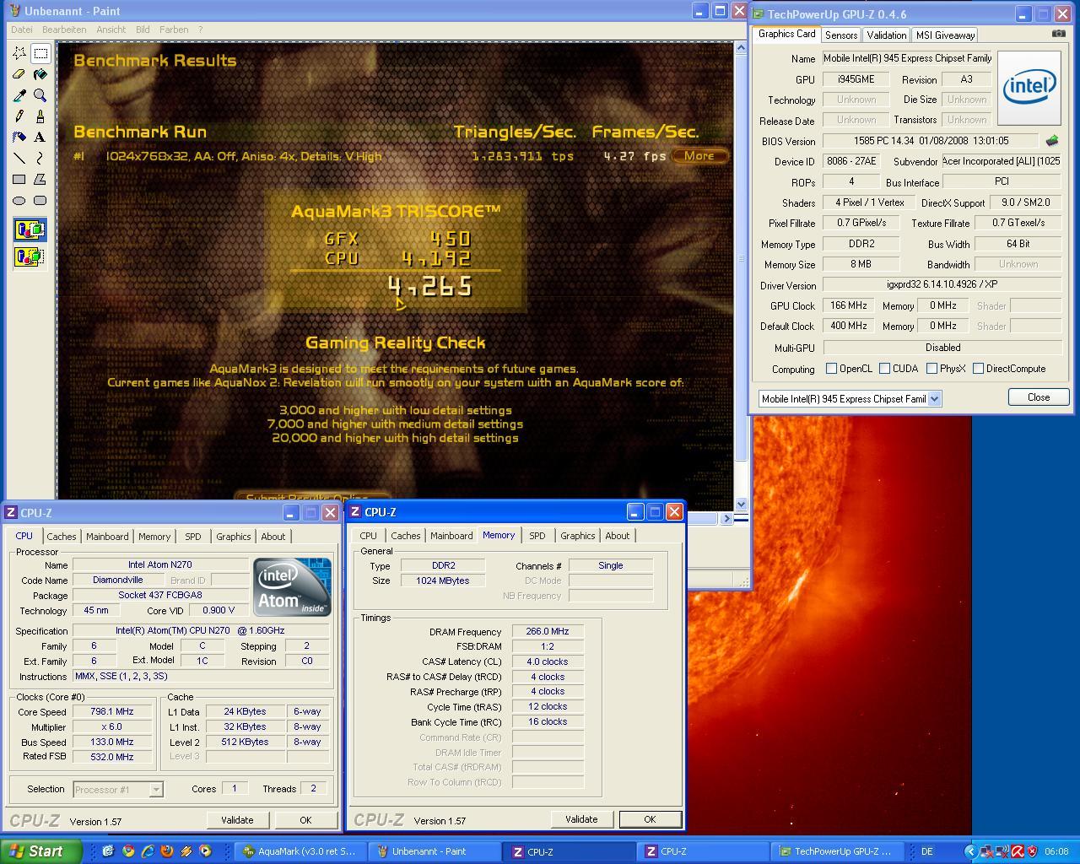Pick the straight Line tool
The image size is (1080, 864).
pyautogui.click(x=19, y=159)
